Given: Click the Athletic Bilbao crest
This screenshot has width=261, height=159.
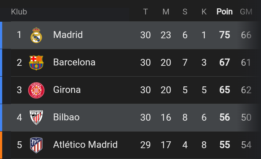Looking at the screenshot, I should click(36, 117).
